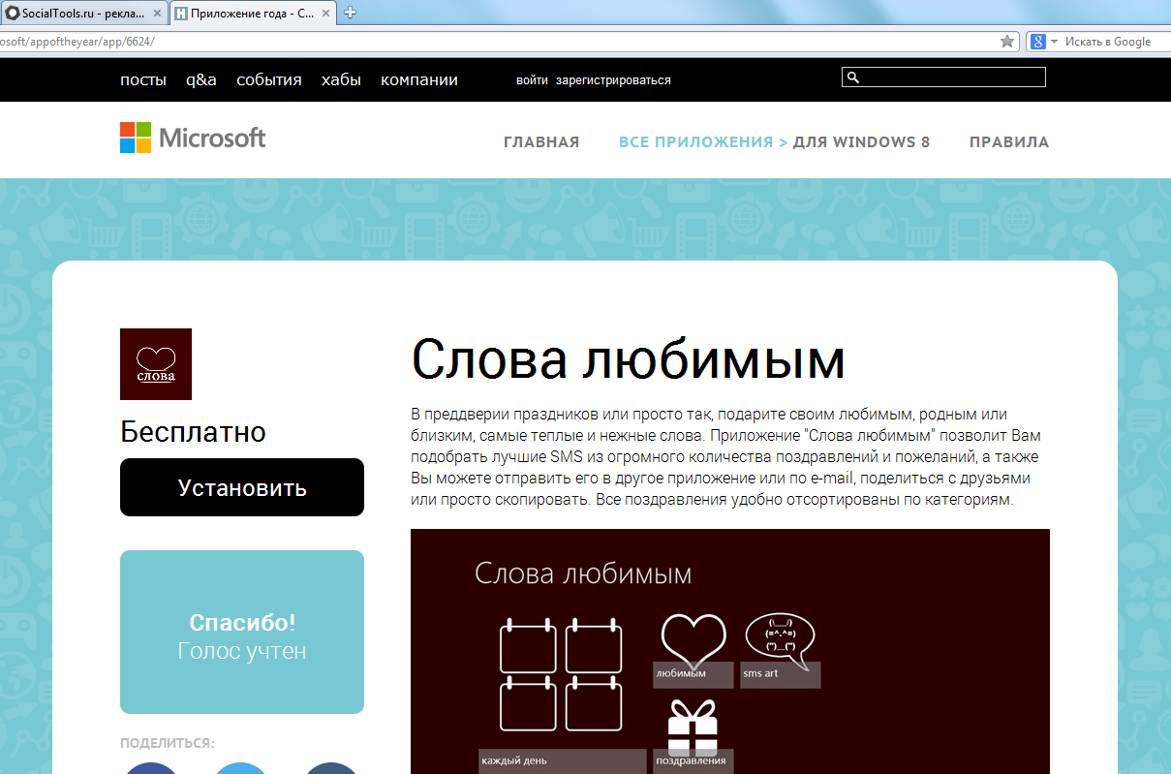The height and width of the screenshot is (774, 1171).
Task: Click the ПОДЕЛИТЬСЯ: label
Action: [168, 743]
